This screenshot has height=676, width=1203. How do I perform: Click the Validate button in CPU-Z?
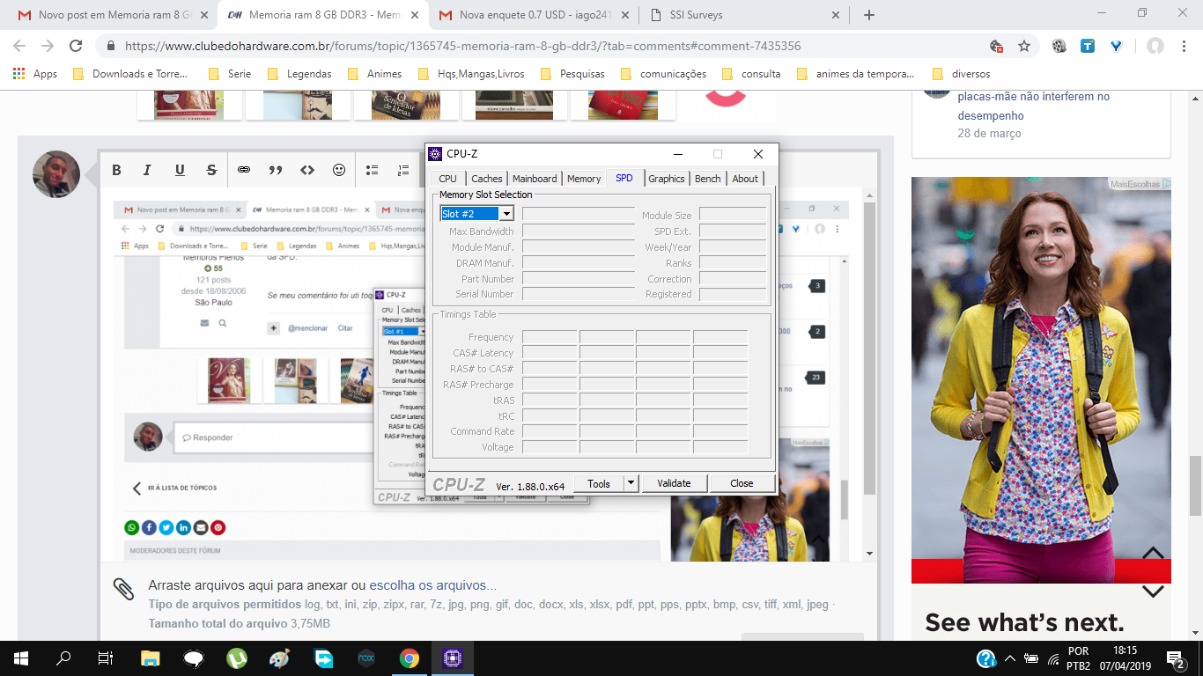(674, 483)
